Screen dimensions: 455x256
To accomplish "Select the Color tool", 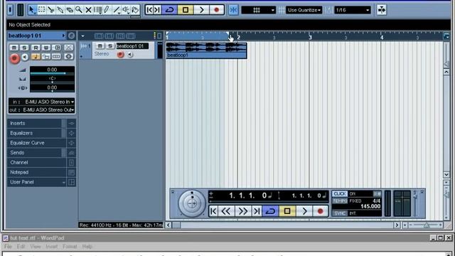I will click(x=135, y=10).
